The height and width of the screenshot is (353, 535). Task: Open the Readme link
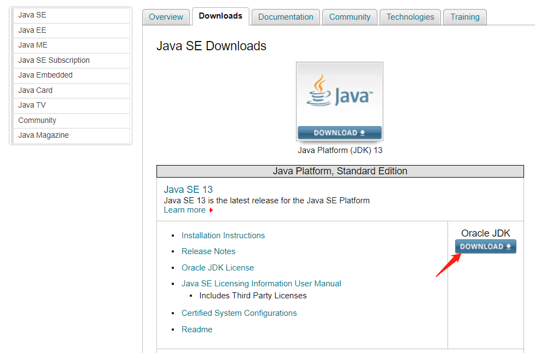197,330
